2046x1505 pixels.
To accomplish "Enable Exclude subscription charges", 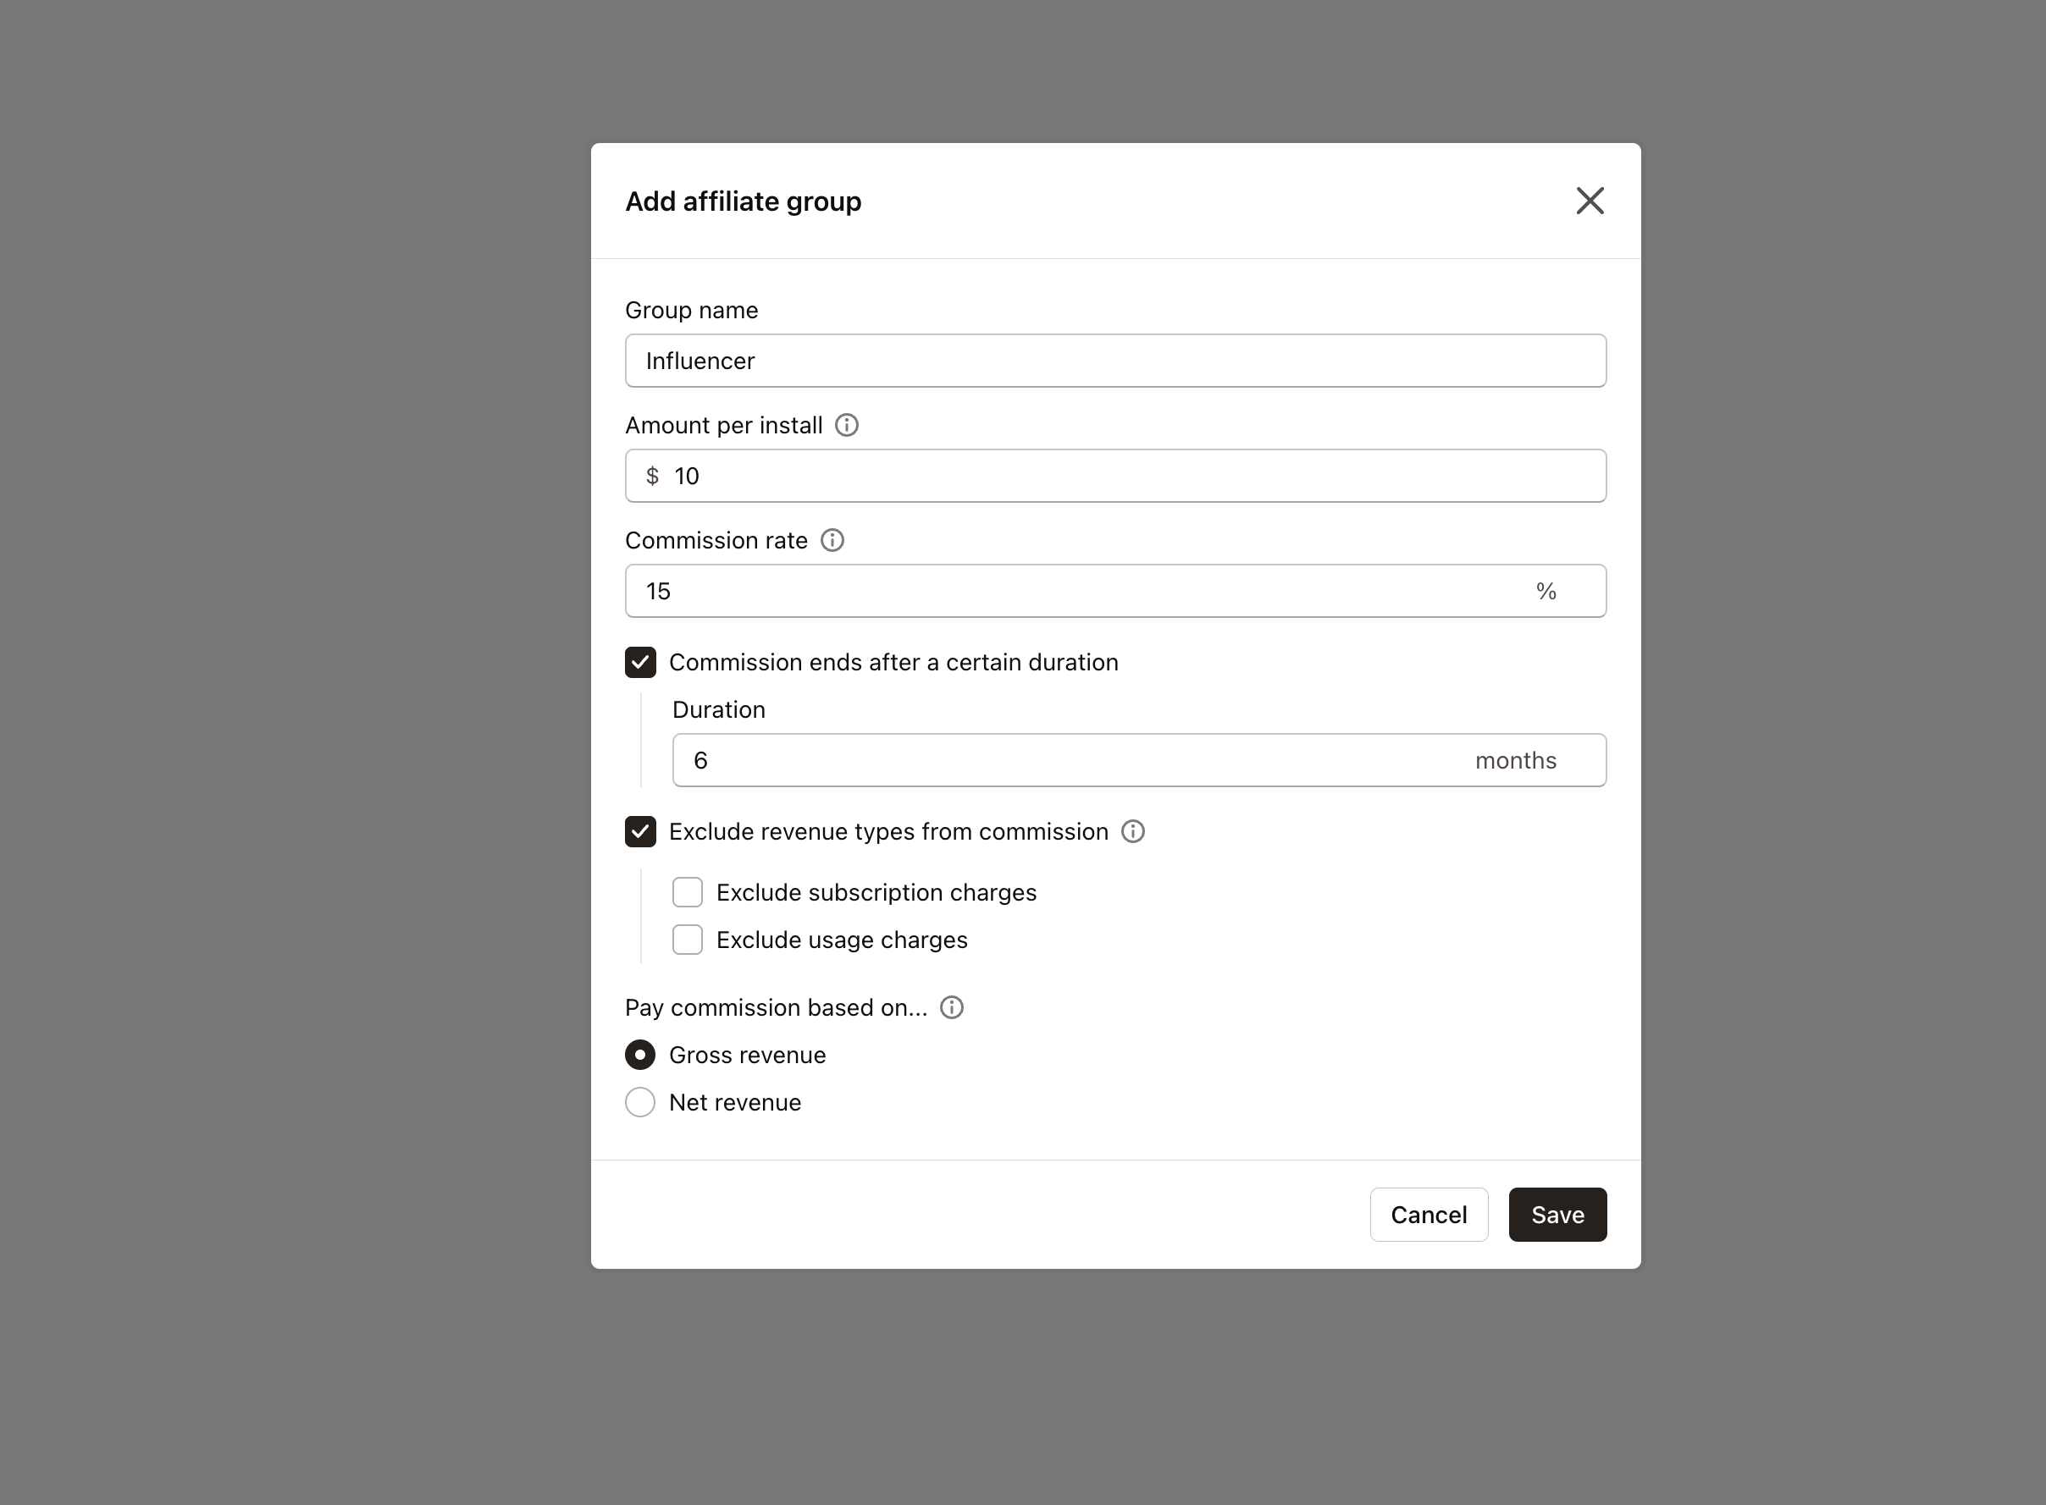I will 687,892.
